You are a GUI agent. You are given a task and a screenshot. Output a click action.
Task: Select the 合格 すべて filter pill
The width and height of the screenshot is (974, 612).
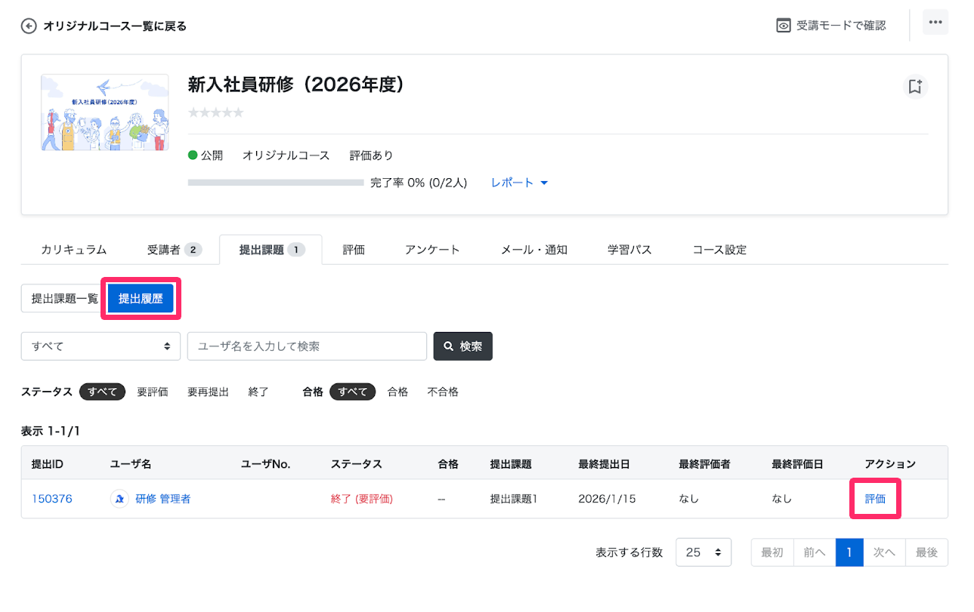point(352,392)
